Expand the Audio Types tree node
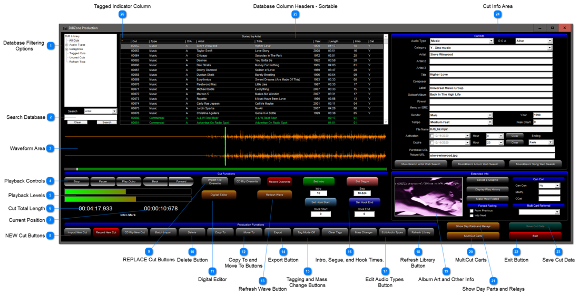This screenshot has width=579, height=296. pos(67,45)
